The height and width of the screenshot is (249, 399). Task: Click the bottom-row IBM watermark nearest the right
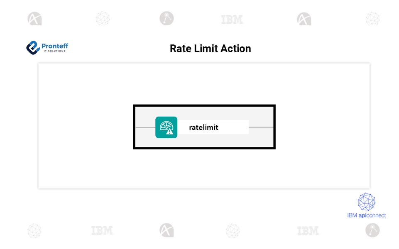click(308, 231)
